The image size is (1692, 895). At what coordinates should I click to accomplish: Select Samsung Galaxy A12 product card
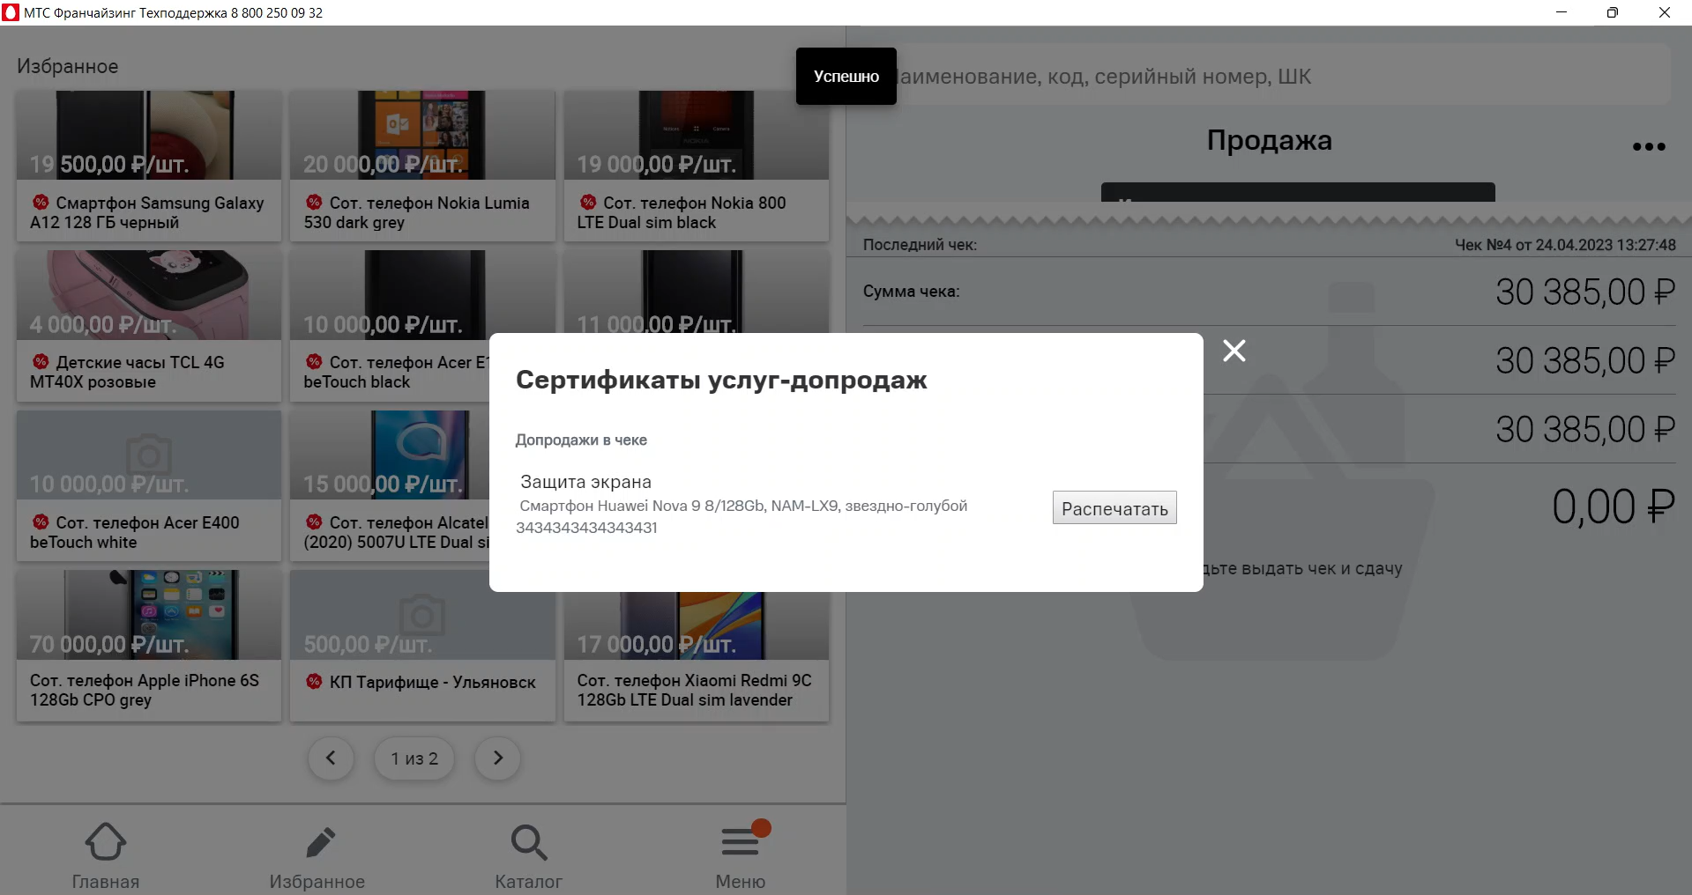pos(149,166)
